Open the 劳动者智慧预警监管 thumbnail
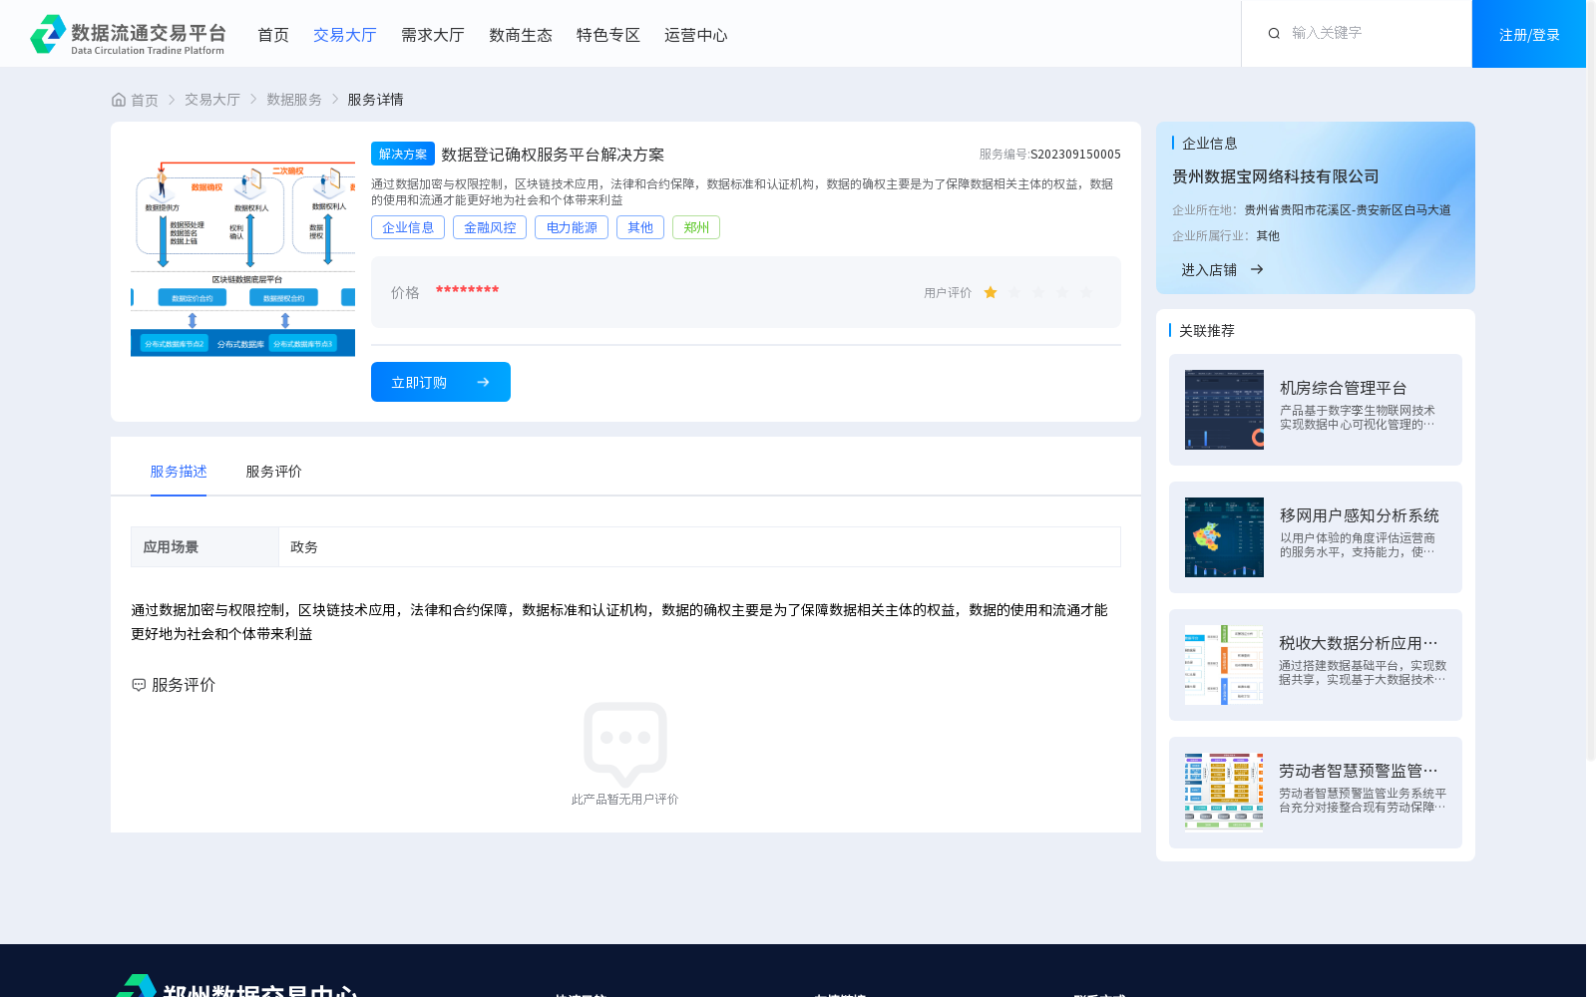This screenshot has height=997, width=1596. [1224, 793]
